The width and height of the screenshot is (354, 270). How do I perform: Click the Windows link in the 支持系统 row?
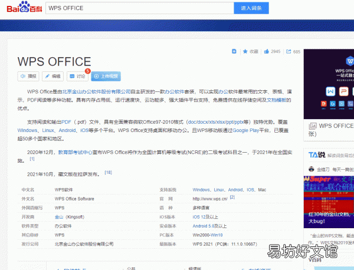201,190
